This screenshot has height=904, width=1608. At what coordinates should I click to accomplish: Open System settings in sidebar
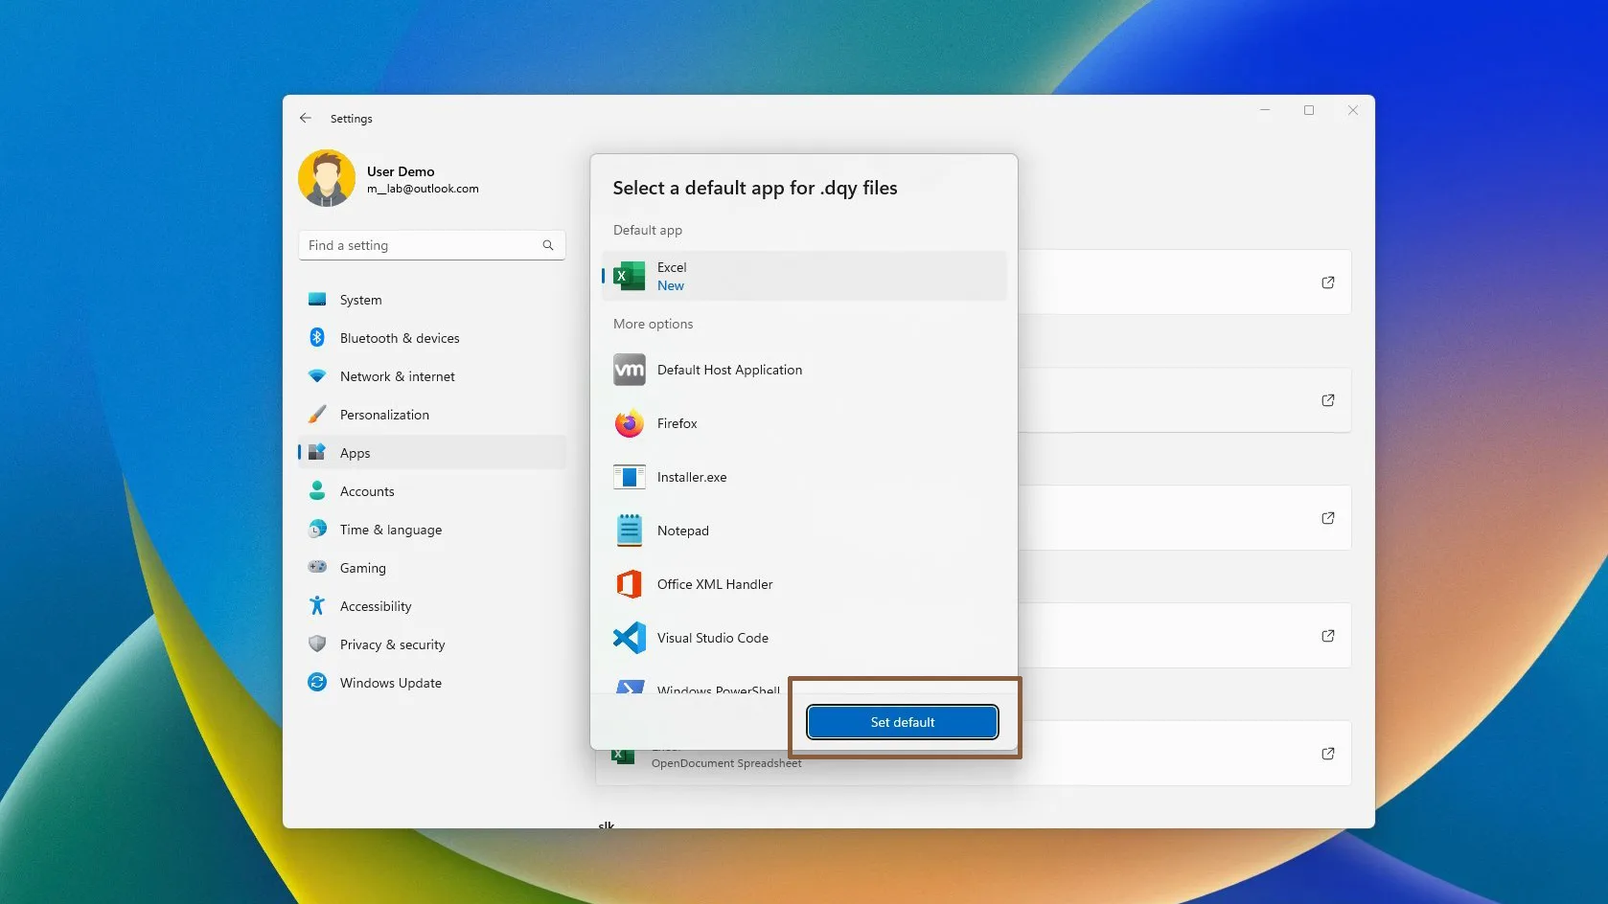(x=432, y=300)
